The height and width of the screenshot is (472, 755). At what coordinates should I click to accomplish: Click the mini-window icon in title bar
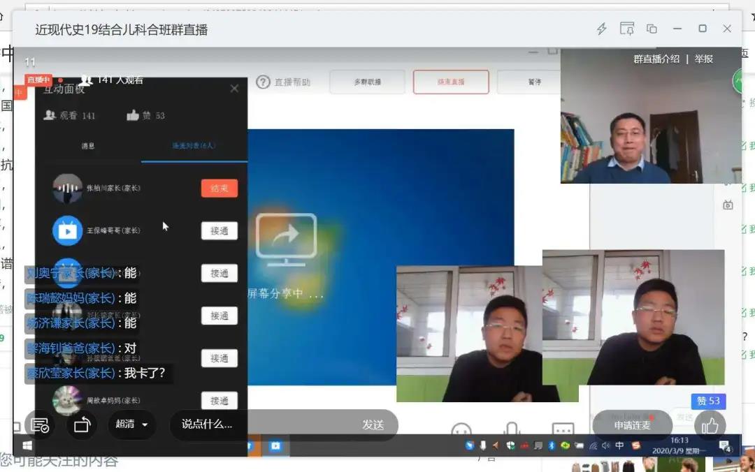point(652,29)
